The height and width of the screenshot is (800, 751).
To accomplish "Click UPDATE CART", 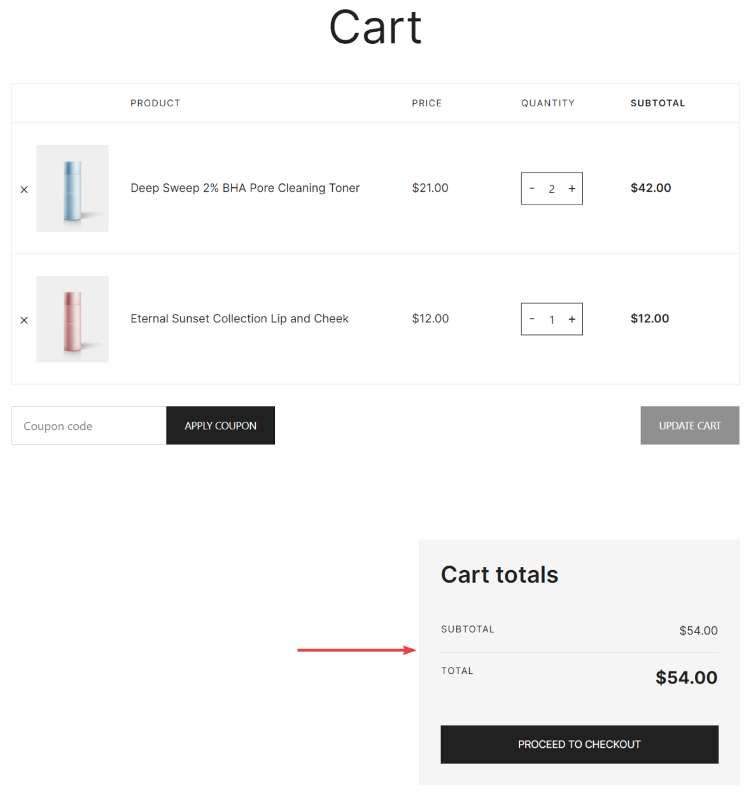I will pos(689,425).
